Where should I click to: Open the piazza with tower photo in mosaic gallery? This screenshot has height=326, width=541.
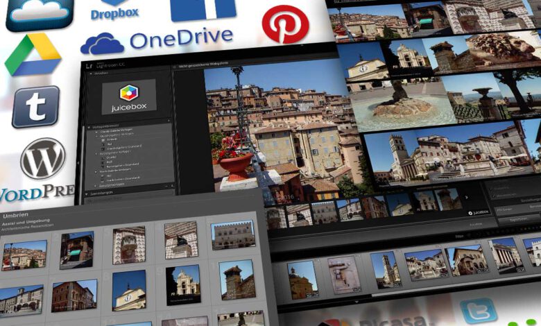pyautogui.click(x=449, y=155)
